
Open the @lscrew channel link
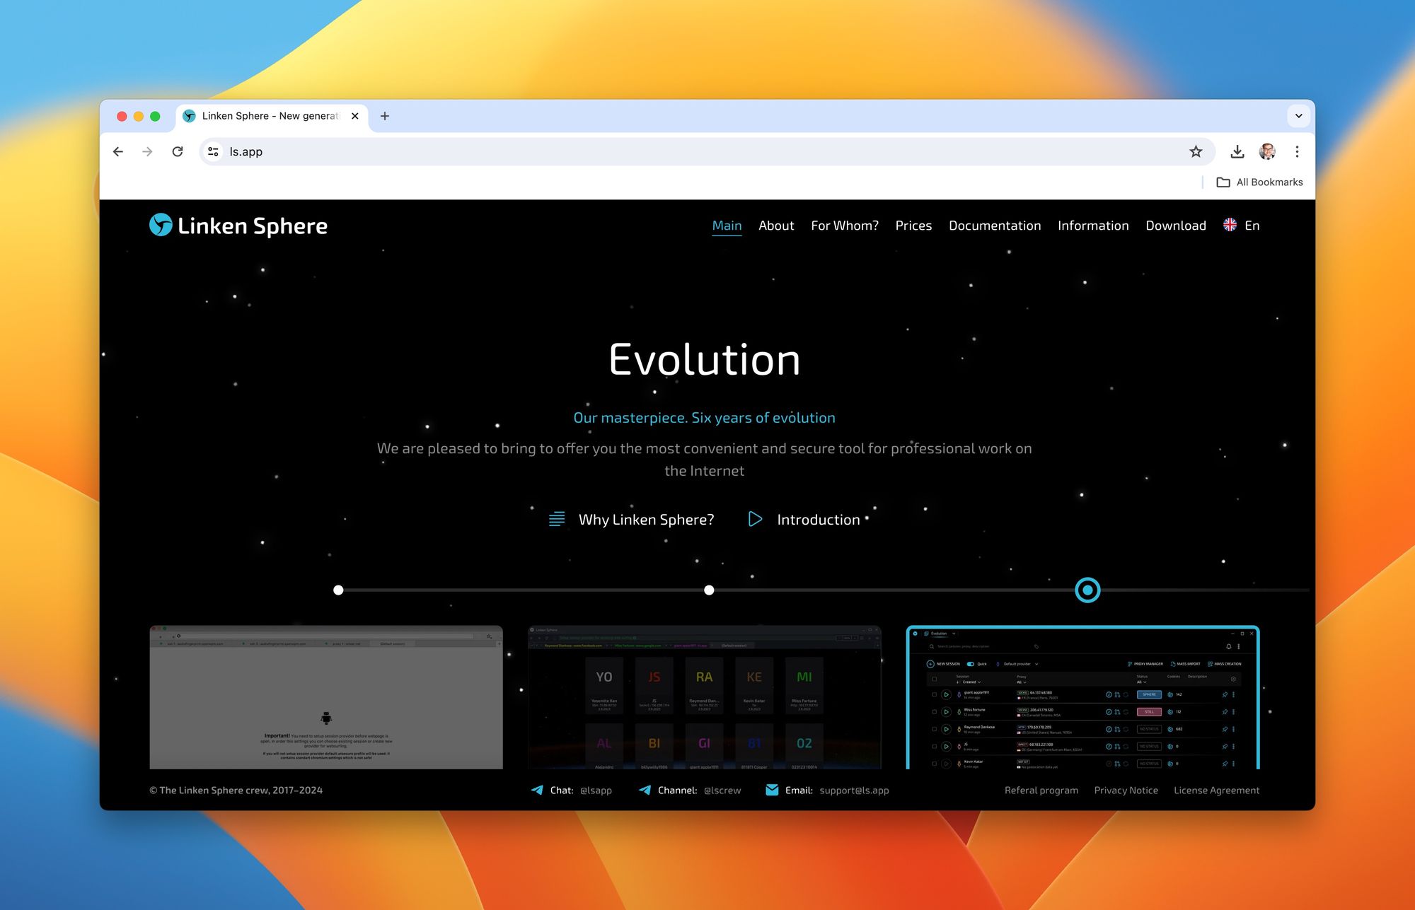coord(722,791)
